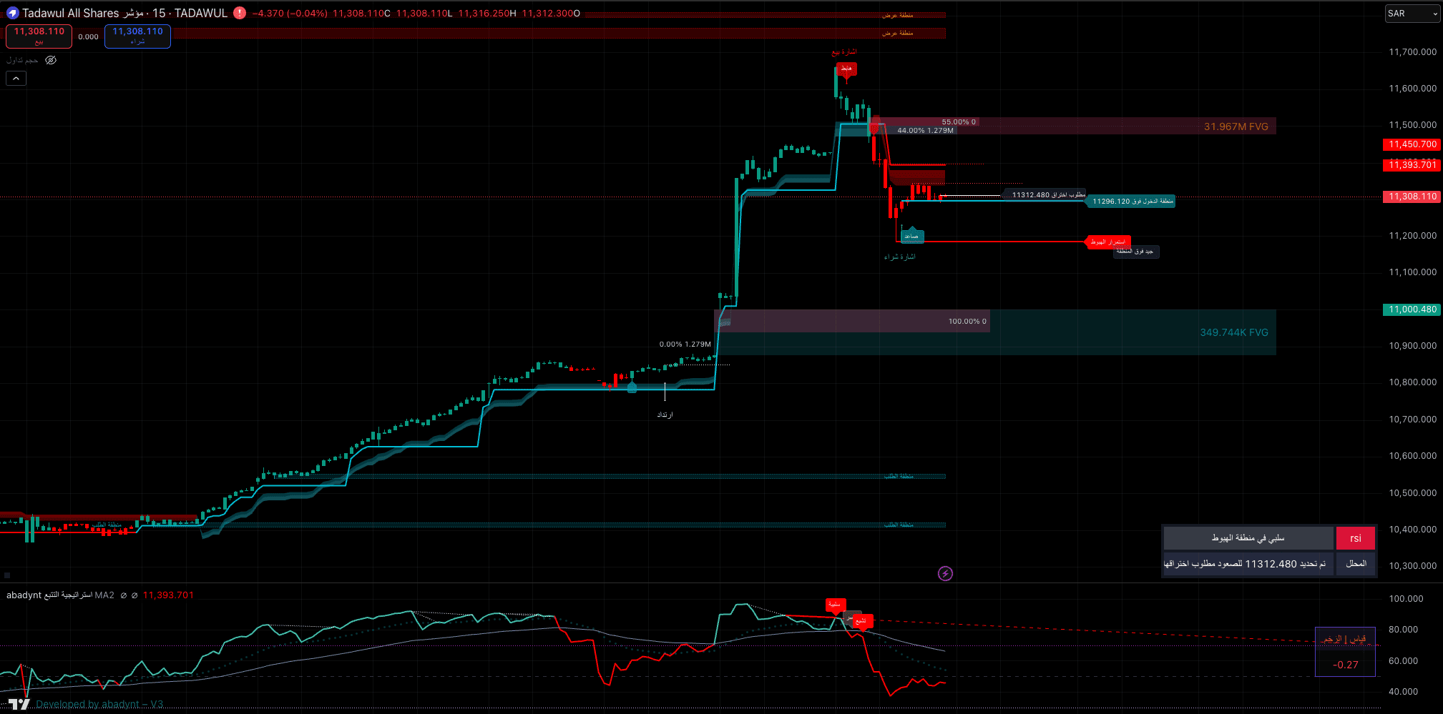Click the small square toggle at pane bottom-left
Screen dimensions: 1443x714
(7, 575)
